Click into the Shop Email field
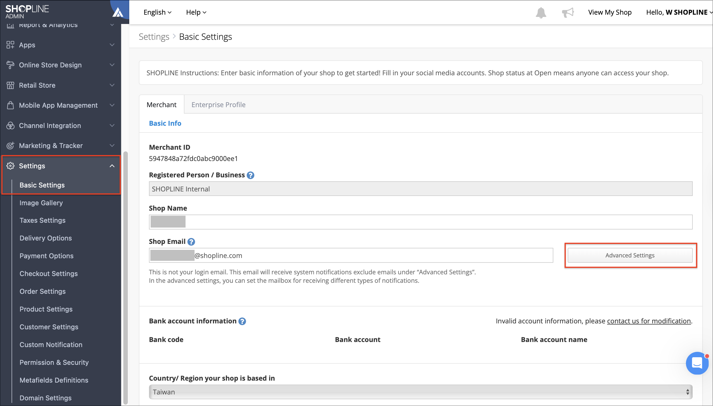Screen dimensions: 713x406 [x=351, y=255]
